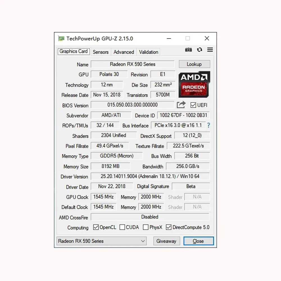Minimize the GPU-Z window

[x=169, y=38]
